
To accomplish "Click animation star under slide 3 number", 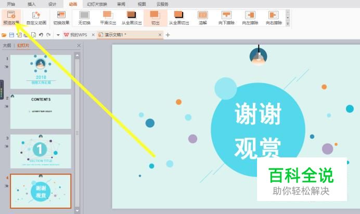I will (7, 146).
